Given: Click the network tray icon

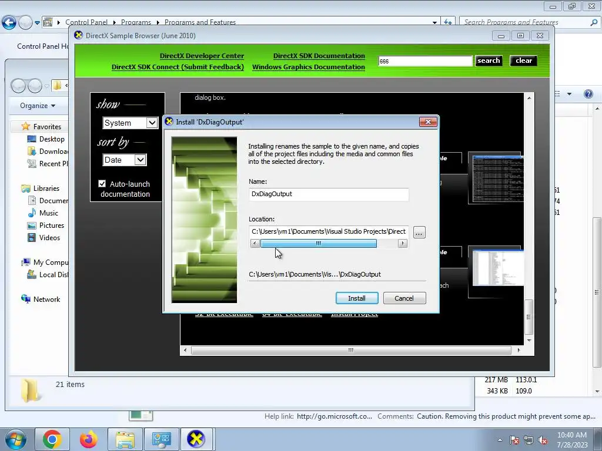Looking at the screenshot, I should [529, 440].
